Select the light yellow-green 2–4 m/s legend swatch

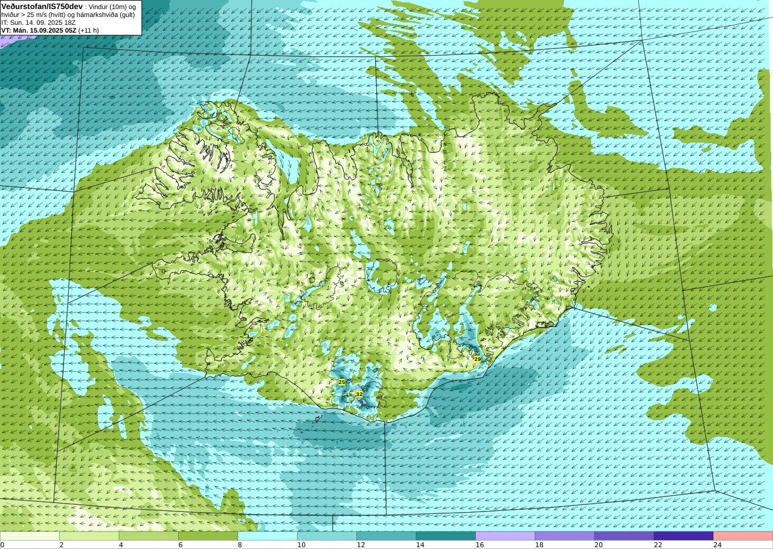point(89,536)
